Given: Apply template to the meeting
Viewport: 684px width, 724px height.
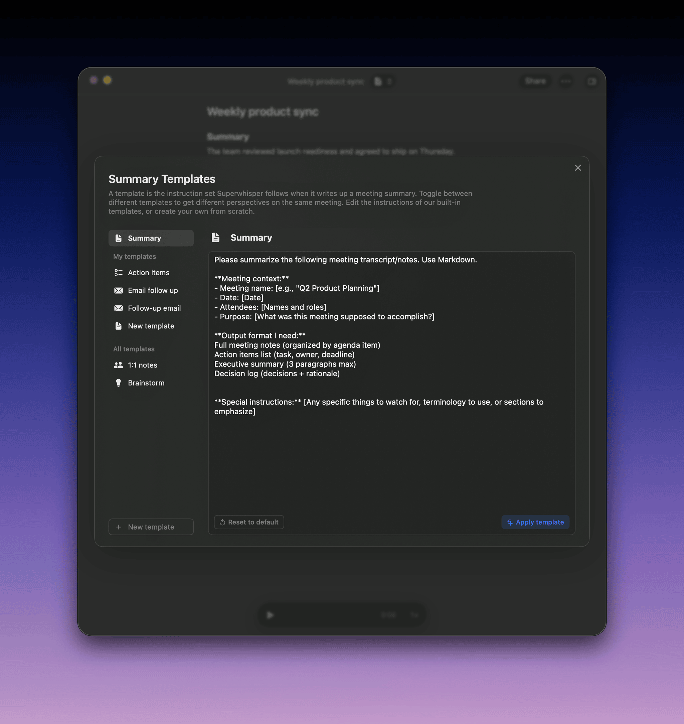Looking at the screenshot, I should pos(535,522).
